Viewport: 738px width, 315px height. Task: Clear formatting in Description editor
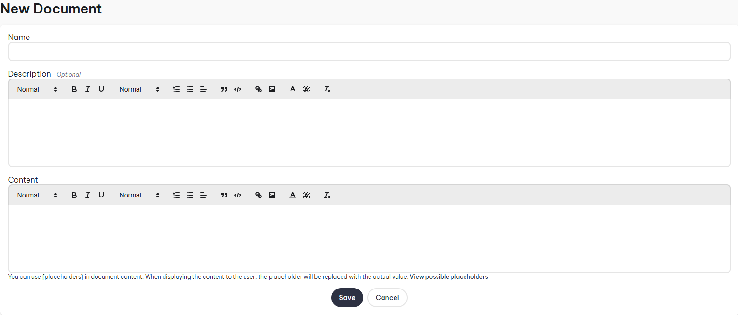click(x=327, y=89)
